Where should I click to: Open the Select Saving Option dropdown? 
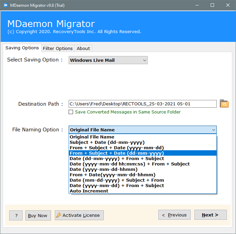108,60
